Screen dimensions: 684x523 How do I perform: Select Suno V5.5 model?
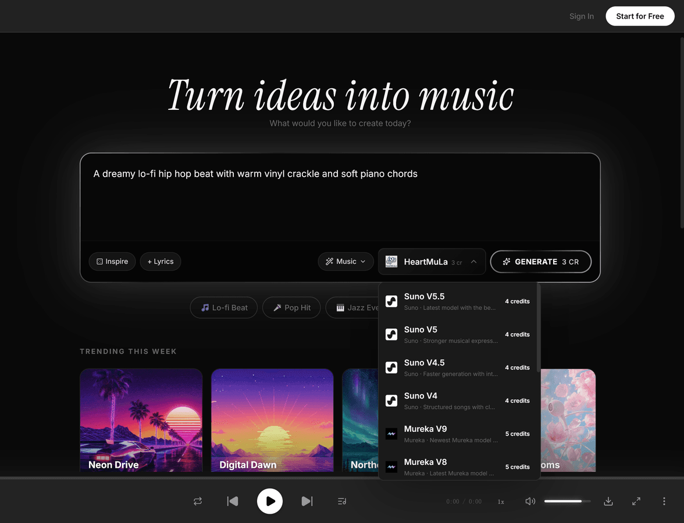tap(458, 301)
